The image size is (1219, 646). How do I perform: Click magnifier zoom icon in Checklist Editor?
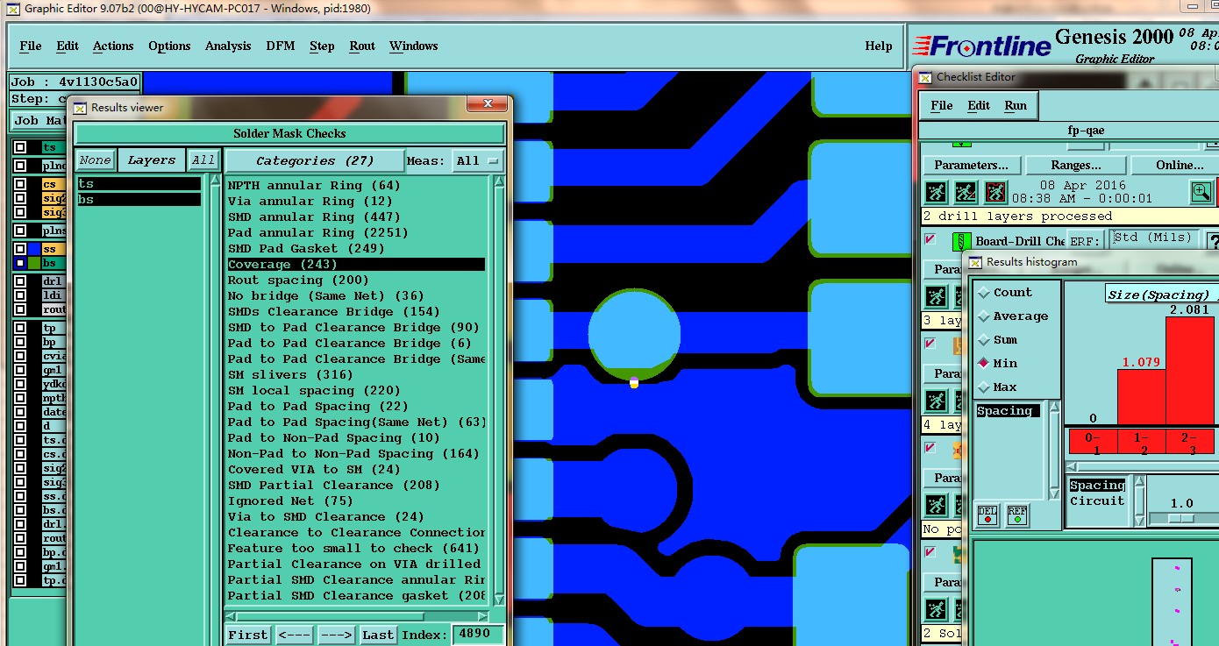[x=1201, y=191]
